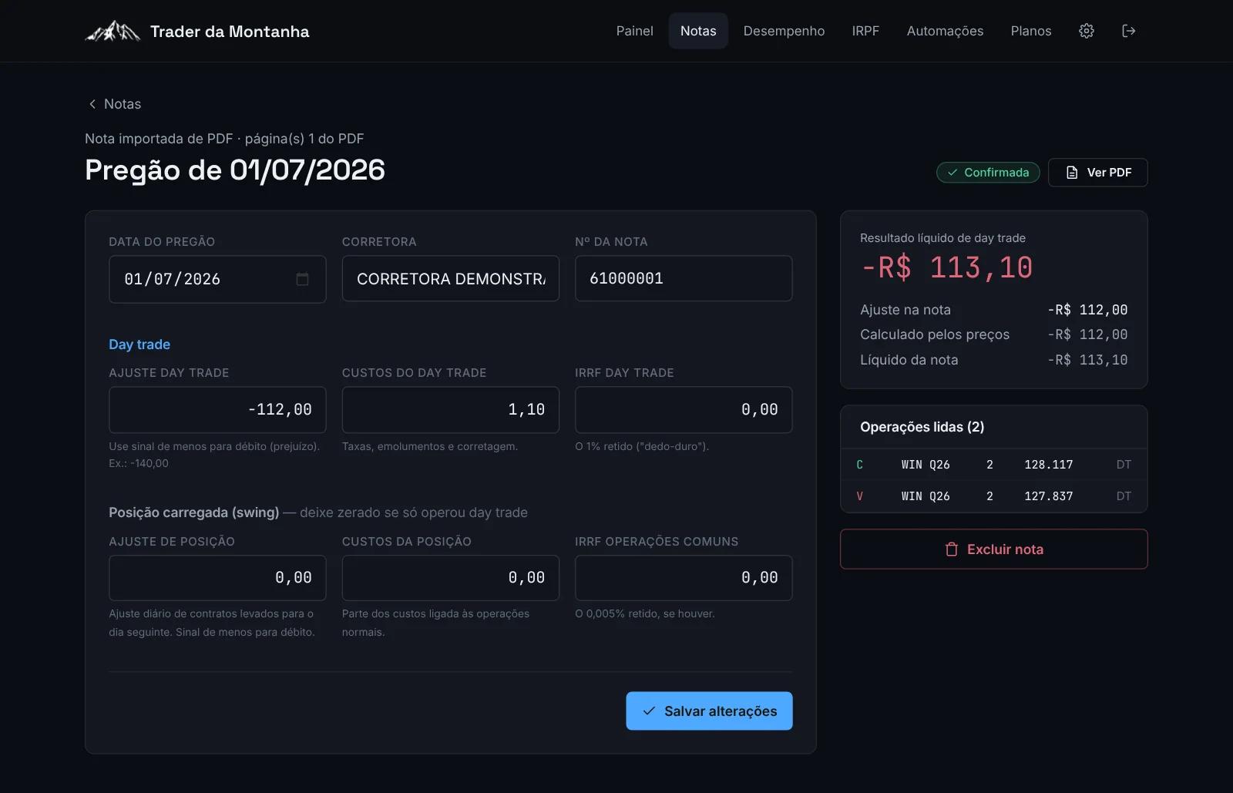Viewport: 1233px width, 793px height.
Task: Click the Calculado pelos preços label
Action: [935, 334]
